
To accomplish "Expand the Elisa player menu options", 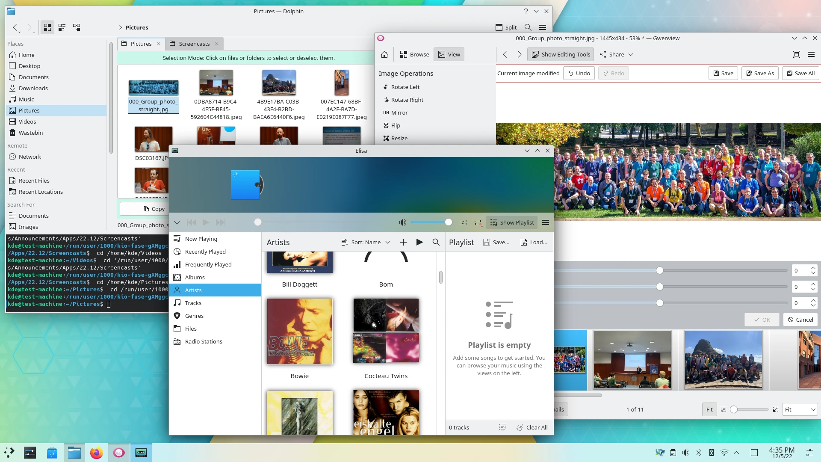I will point(545,222).
